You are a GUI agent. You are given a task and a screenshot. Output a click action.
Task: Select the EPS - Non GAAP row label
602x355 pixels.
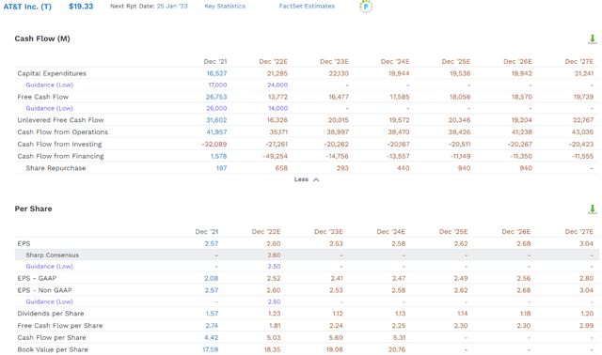(x=44, y=290)
